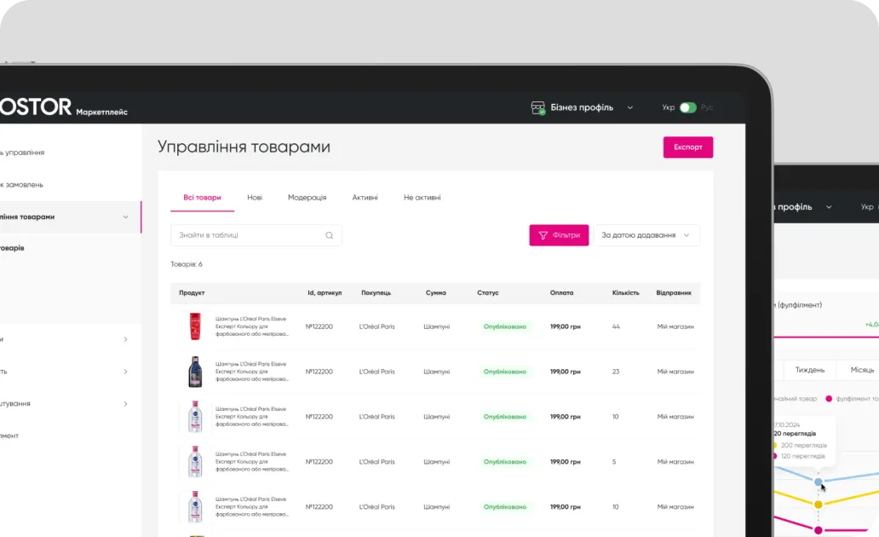
Task: Click the Відправник column header
Action: tap(674, 293)
